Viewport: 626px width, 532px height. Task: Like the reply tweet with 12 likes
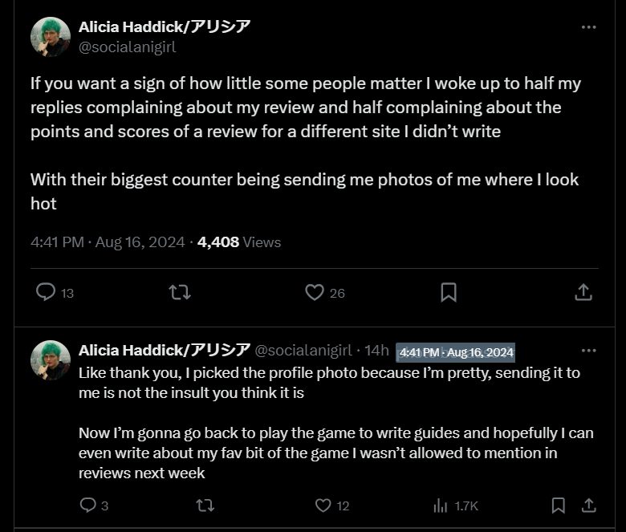[332, 506]
